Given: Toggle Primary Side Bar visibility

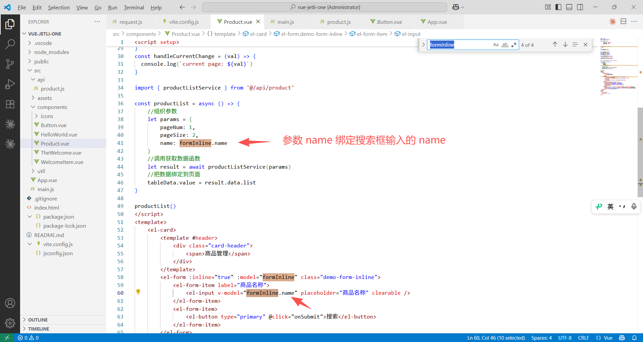Looking at the screenshot, I should coord(558,7).
